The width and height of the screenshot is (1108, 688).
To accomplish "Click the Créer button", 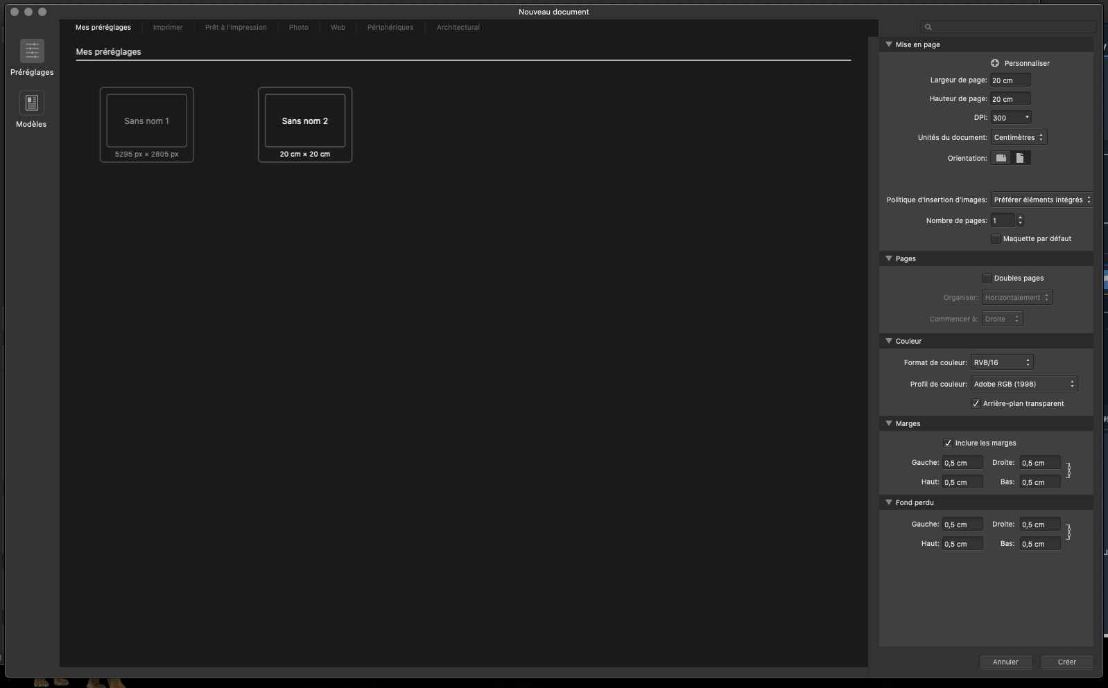I will [1067, 662].
